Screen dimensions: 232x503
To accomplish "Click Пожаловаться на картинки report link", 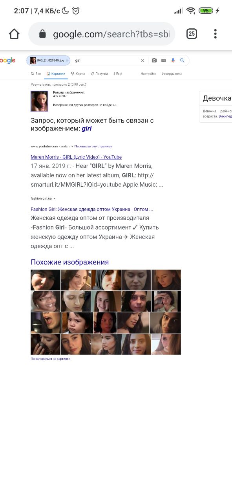I will [51, 359].
